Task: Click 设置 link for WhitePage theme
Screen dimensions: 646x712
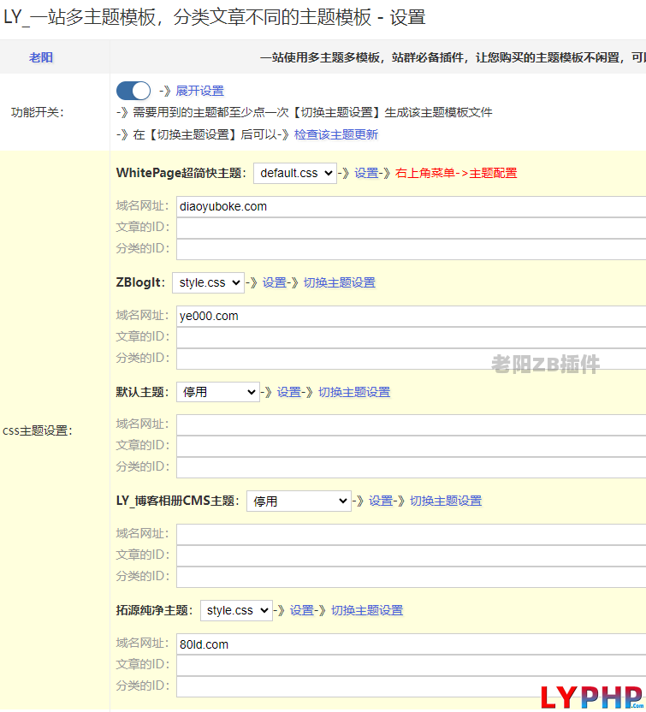Action: [366, 173]
